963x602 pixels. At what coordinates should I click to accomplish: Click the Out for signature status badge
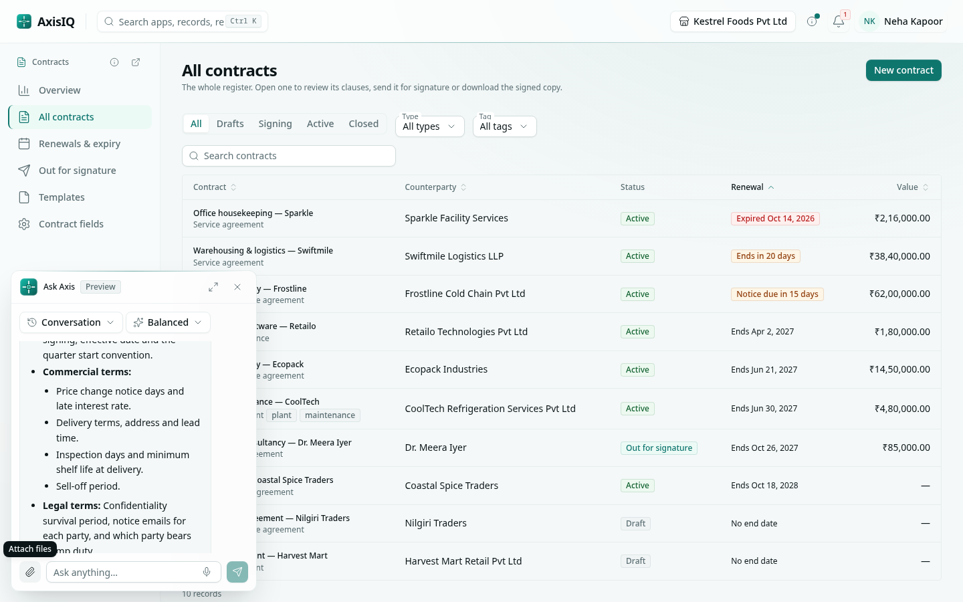click(x=659, y=448)
